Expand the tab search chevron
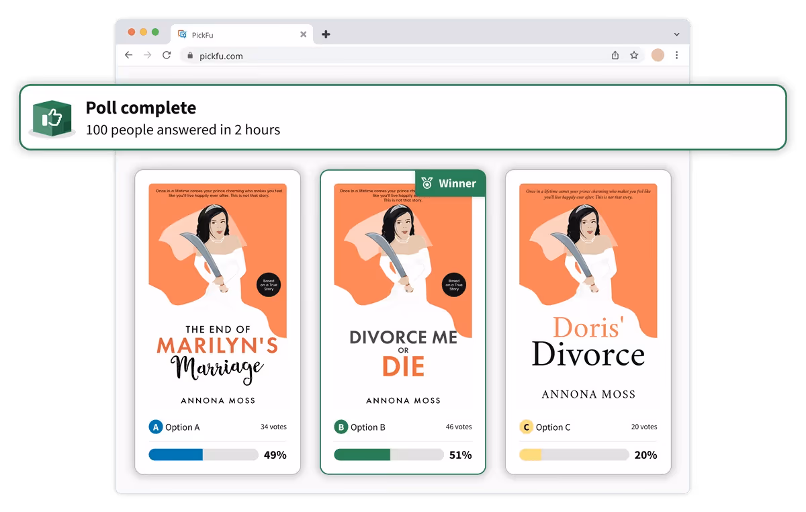Screen dimensions: 806x512 tap(676, 34)
